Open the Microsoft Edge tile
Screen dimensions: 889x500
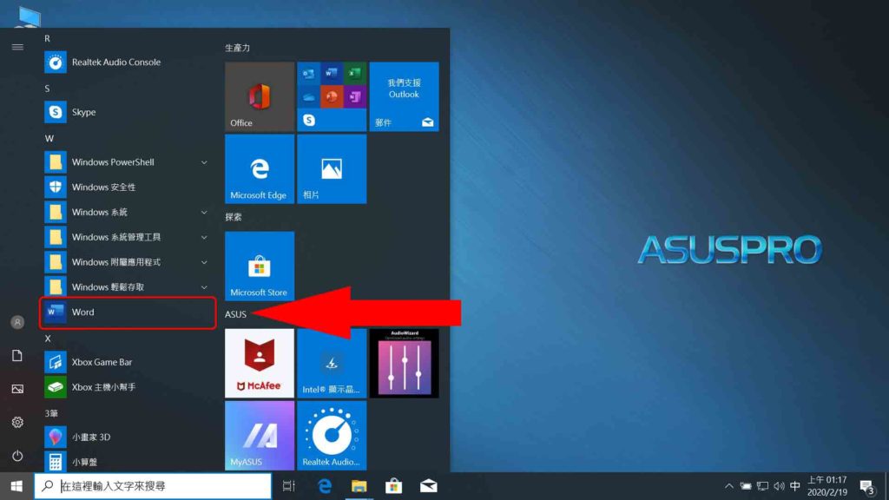tap(259, 169)
